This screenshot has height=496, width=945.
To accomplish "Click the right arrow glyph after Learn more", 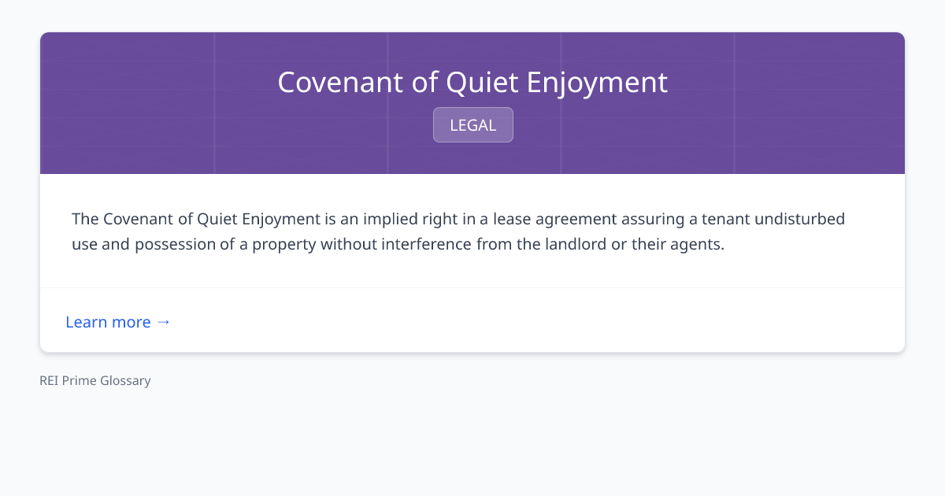I will point(165,322).
